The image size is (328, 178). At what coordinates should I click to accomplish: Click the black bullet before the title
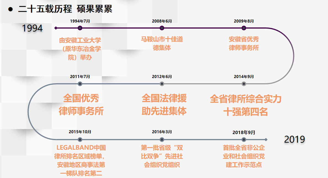click(x=10, y=9)
